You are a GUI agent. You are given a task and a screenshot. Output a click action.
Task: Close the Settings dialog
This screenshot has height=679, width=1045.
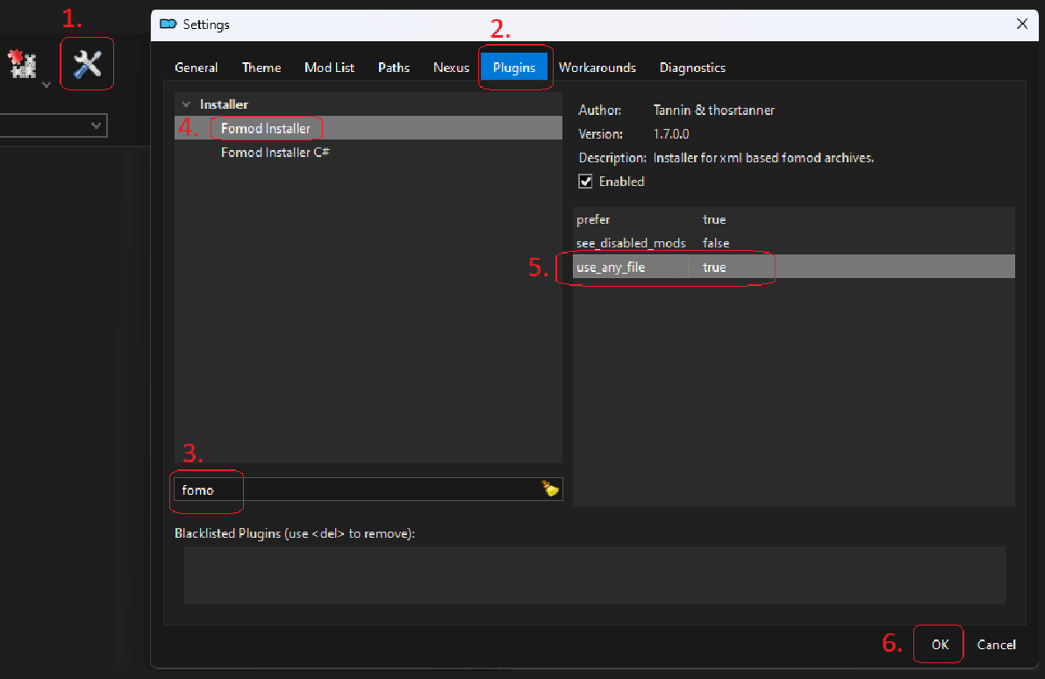(x=1021, y=24)
